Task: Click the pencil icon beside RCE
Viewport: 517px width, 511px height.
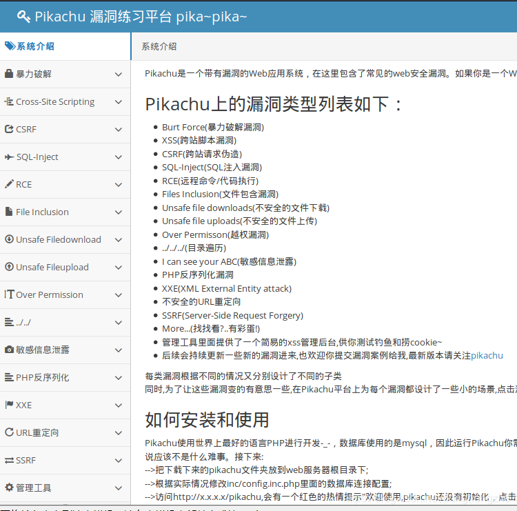Action: [x=9, y=184]
